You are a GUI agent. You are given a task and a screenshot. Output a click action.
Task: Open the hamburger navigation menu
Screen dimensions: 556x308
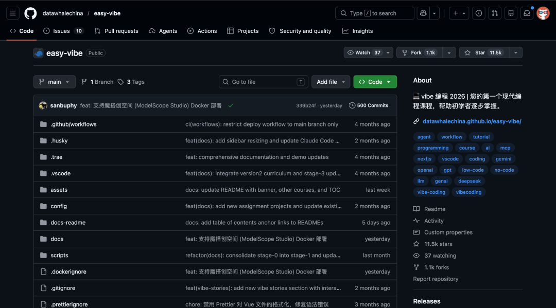click(x=13, y=13)
